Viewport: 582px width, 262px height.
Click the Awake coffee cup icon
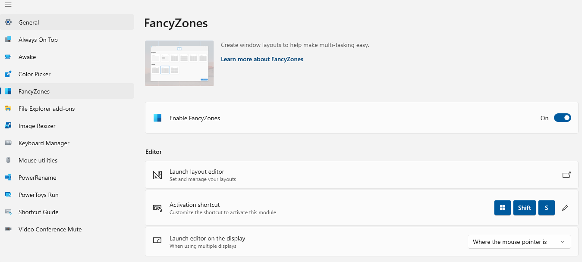coord(8,57)
